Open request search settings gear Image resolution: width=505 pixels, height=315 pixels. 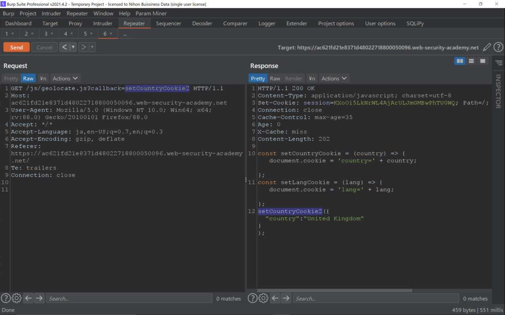click(x=16, y=298)
